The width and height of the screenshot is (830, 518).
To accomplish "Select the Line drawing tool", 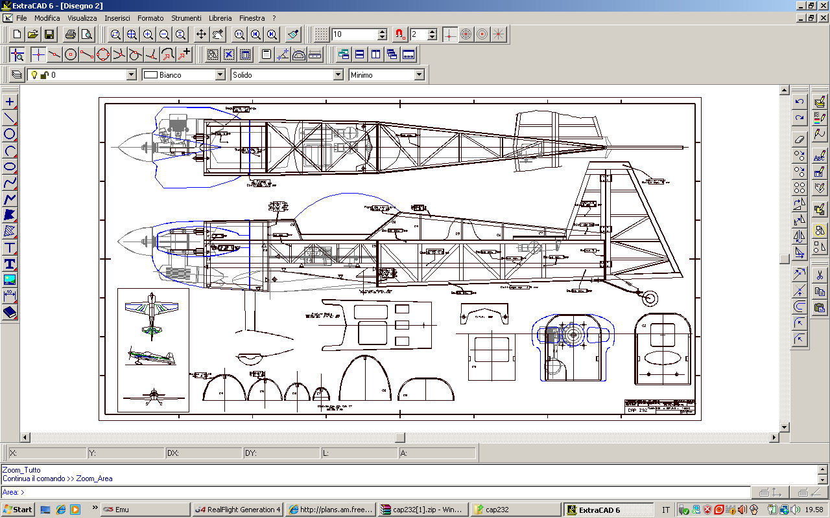I will point(10,118).
